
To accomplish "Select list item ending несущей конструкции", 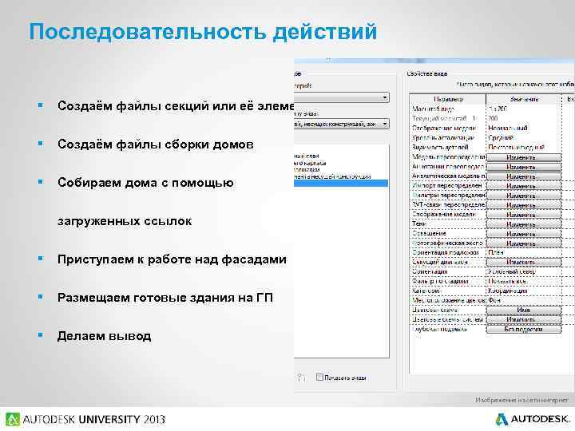I will [332, 176].
